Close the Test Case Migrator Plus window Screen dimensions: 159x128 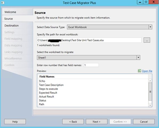coord(154,2)
